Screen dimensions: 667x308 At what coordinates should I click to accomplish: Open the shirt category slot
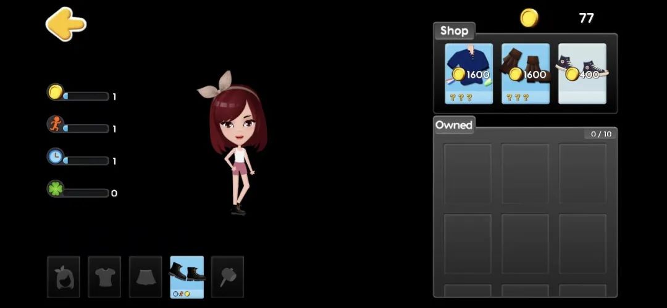click(104, 277)
